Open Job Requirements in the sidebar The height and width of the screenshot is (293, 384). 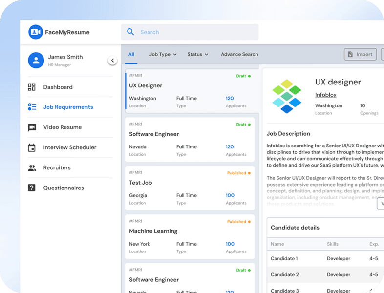pos(70,107)
